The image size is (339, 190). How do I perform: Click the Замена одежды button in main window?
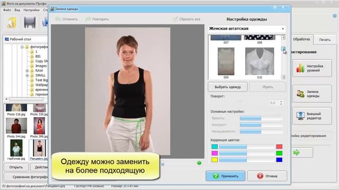coord(312,94)
